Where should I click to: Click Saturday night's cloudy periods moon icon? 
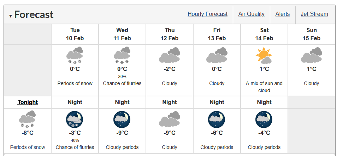[264, 120]
